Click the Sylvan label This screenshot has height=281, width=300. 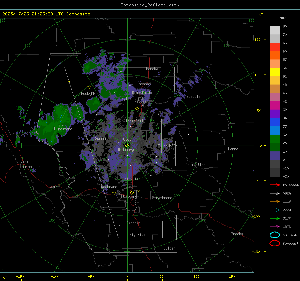127,99
